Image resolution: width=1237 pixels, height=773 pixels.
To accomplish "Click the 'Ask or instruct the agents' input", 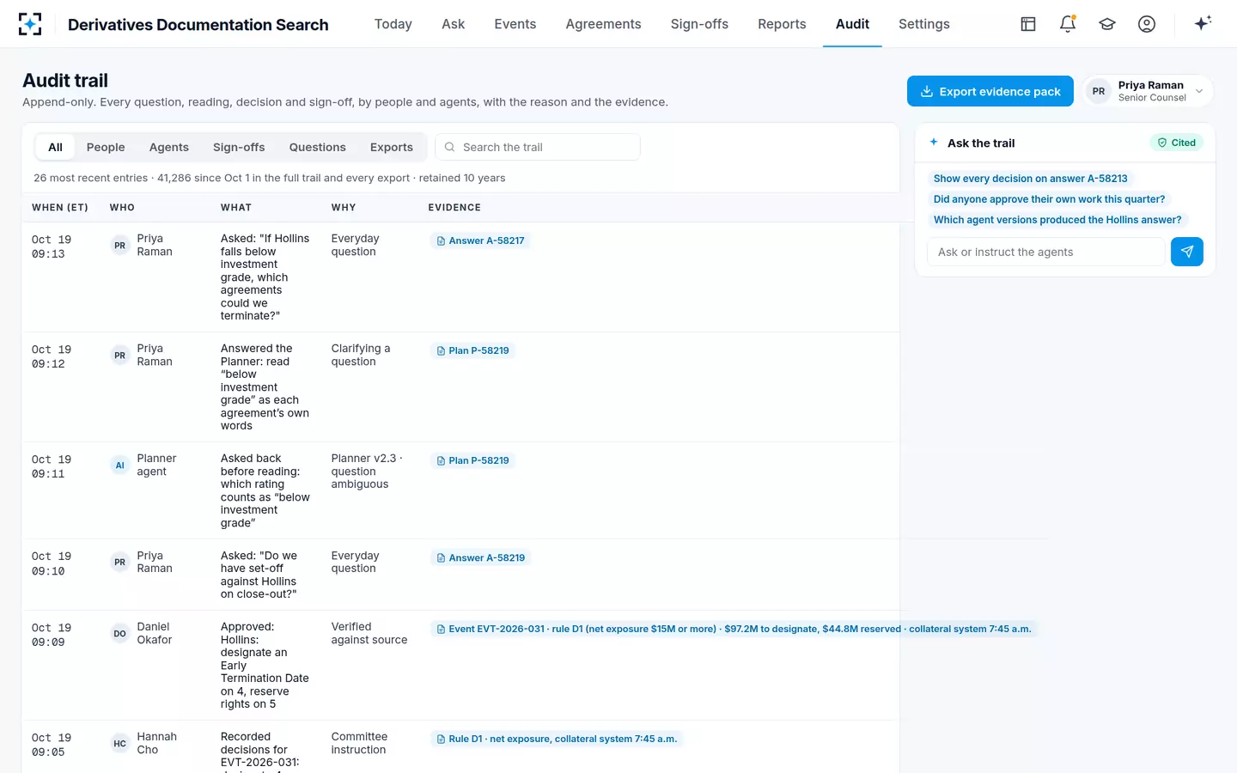I will [x=1046, y=252].
